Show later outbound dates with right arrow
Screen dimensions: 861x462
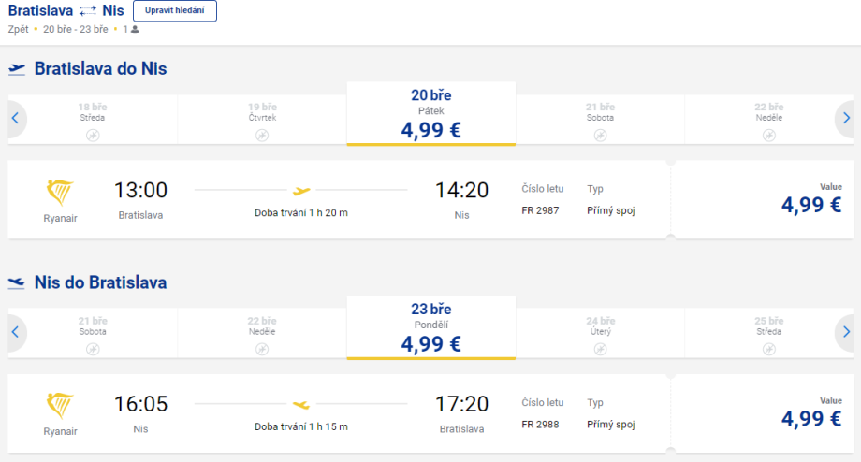846,119
